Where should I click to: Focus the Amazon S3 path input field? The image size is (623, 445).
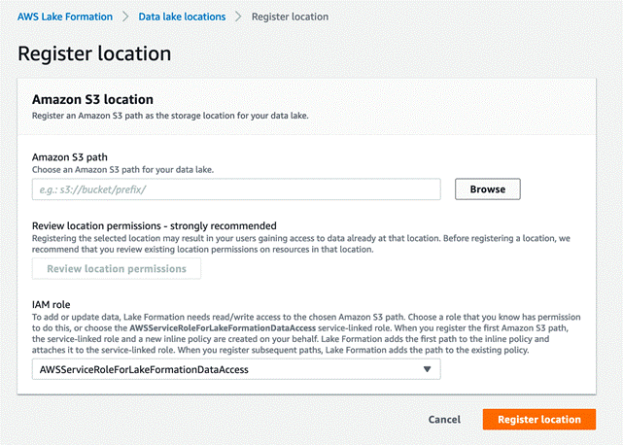[x=236, y=189]
